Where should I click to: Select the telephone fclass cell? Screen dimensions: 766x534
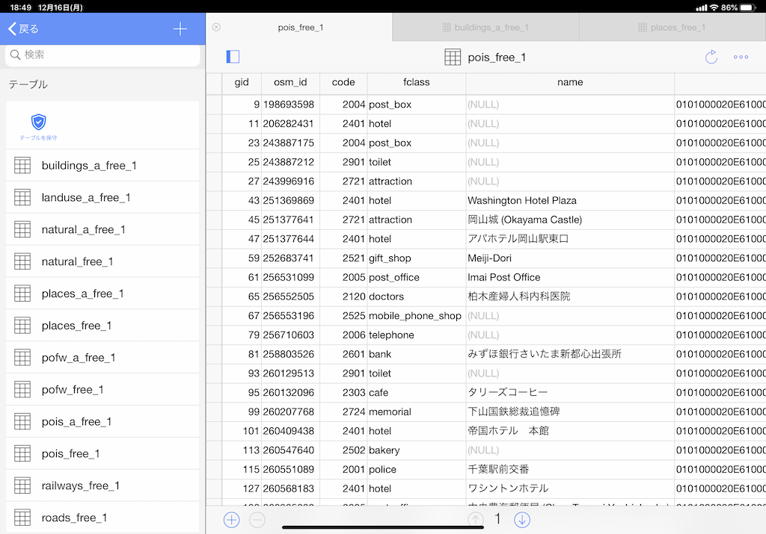(x=417, y=335)
